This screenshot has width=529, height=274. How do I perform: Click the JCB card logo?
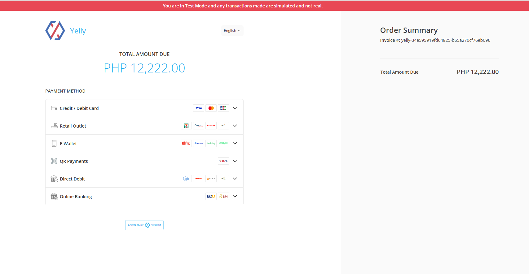[x=223, y=108]
